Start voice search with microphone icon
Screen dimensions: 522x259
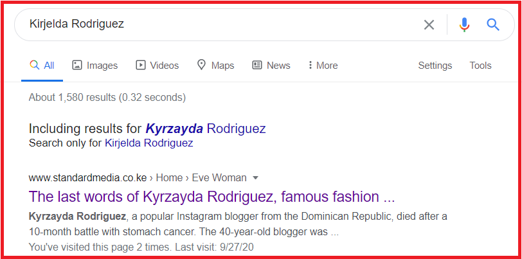tap(464, 24)
